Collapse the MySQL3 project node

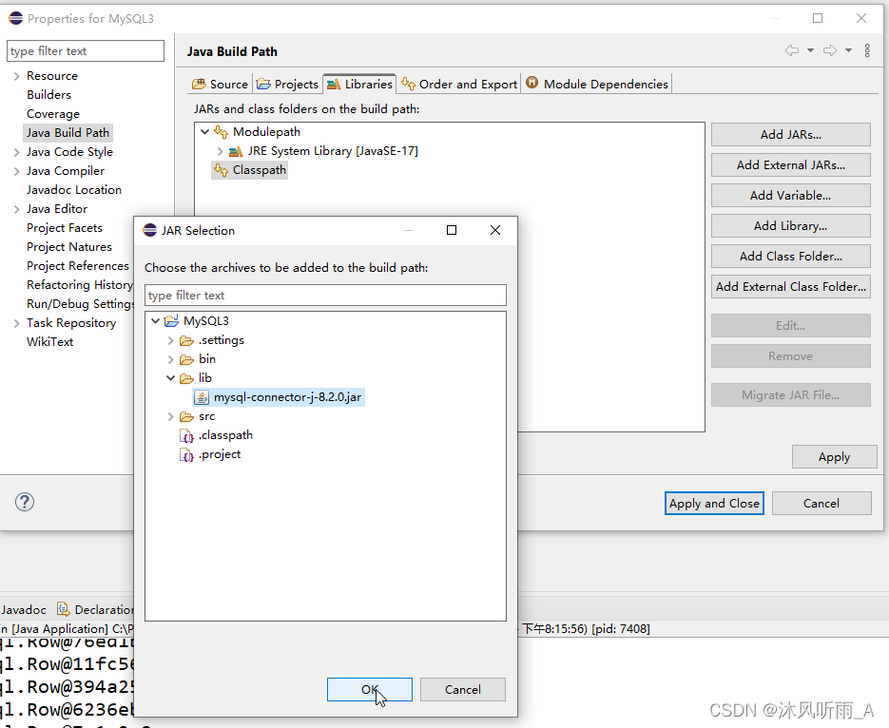[155, 320]
